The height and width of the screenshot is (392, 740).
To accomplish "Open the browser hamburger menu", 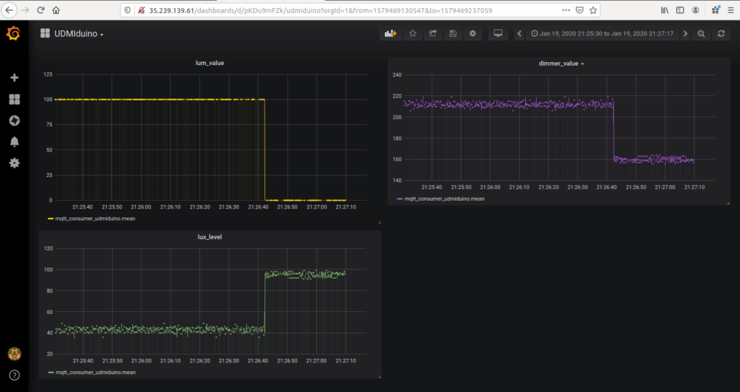I will [731, 10].
